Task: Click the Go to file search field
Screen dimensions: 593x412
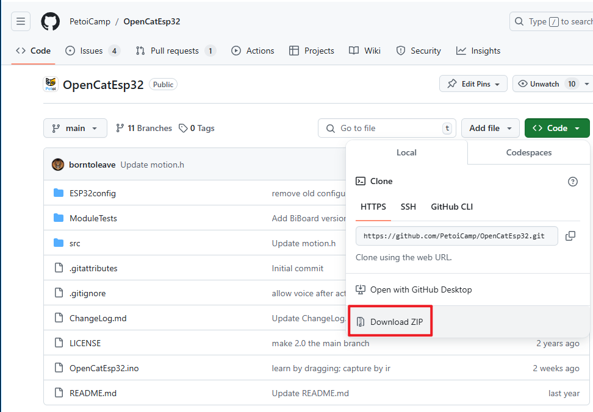Action: click(387, 129)
